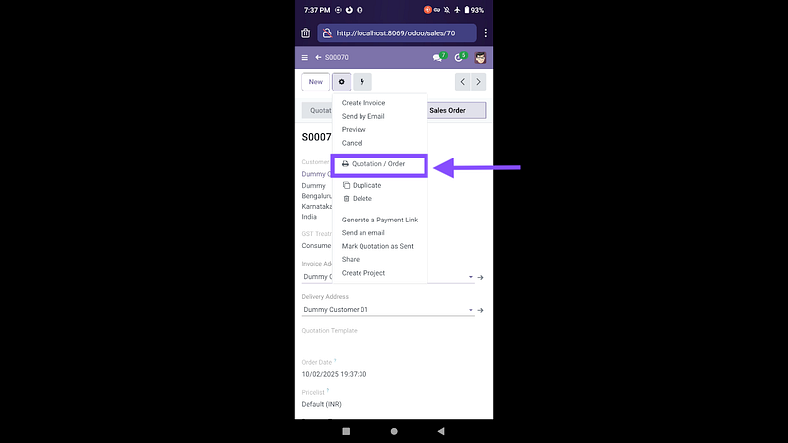The image size is (788, 443).
Task: Click the lightning bolt button
Action: click(x=362, y=82)
